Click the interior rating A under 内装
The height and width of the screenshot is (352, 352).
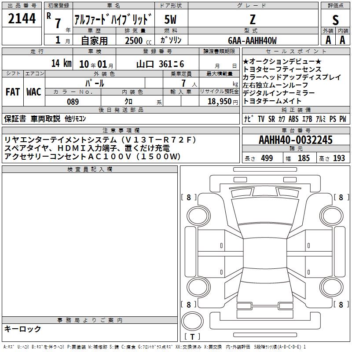pos(342,40)
